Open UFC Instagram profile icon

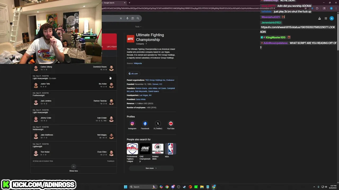(x=132, y=123)
